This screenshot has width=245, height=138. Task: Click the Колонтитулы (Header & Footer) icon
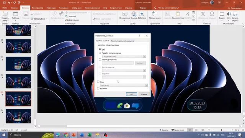(x=178, y=14)
